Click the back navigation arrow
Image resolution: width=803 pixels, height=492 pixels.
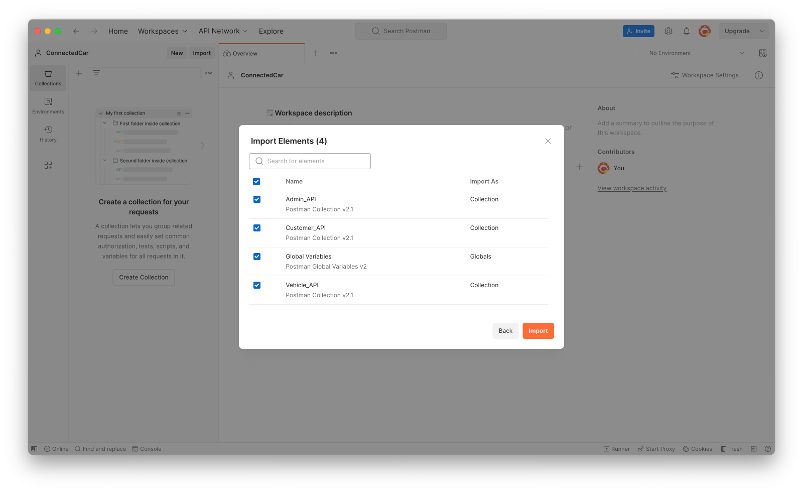76,31
